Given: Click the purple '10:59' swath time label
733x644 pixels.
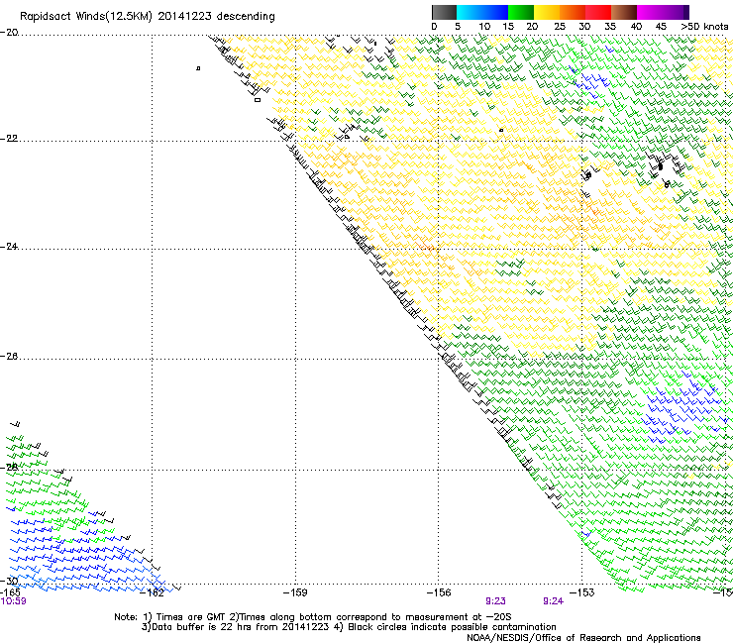Looking at the screenshot, I should tap(14, 601).
